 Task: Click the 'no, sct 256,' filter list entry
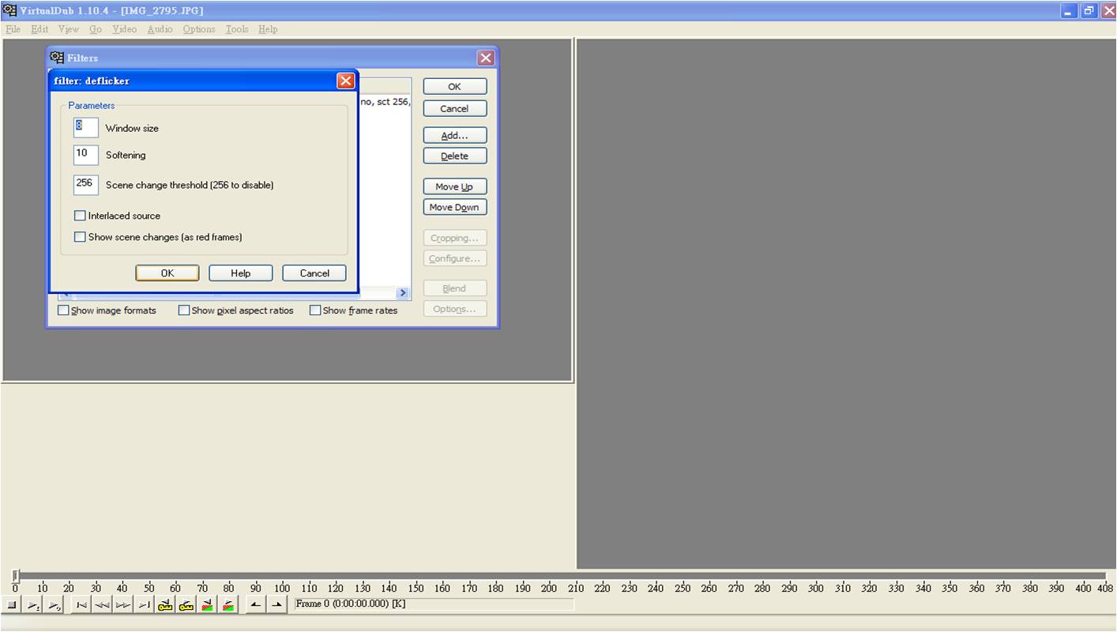click(x=385, y=102)
